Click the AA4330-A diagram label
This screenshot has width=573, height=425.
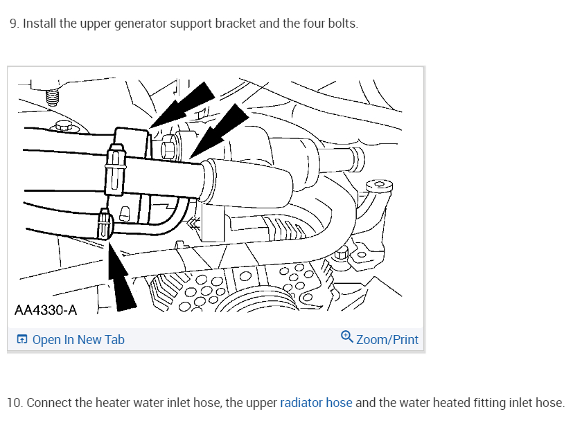coord(46,310)
